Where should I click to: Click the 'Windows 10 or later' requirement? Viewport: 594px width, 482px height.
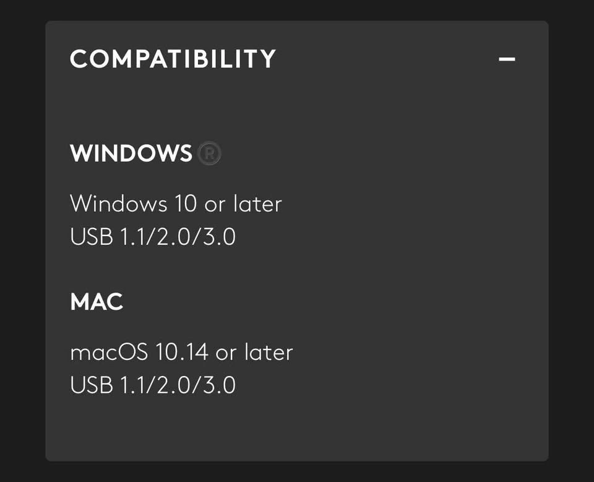tap(176, 203)
